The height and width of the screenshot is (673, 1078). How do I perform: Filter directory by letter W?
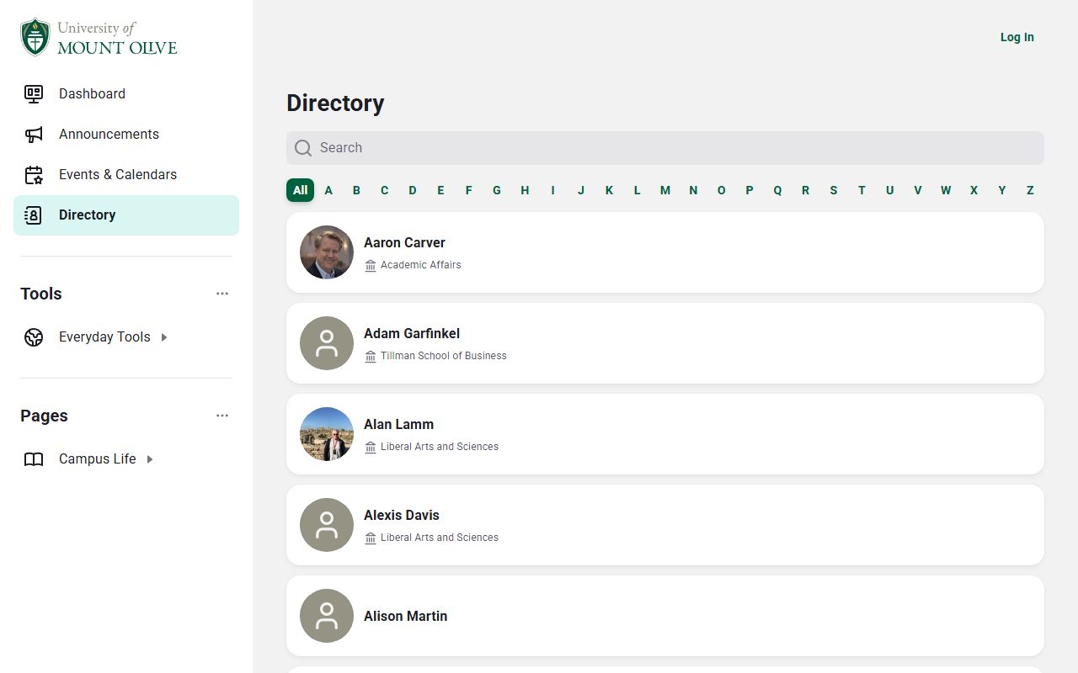pyautogui.click(x=946, y=190)
